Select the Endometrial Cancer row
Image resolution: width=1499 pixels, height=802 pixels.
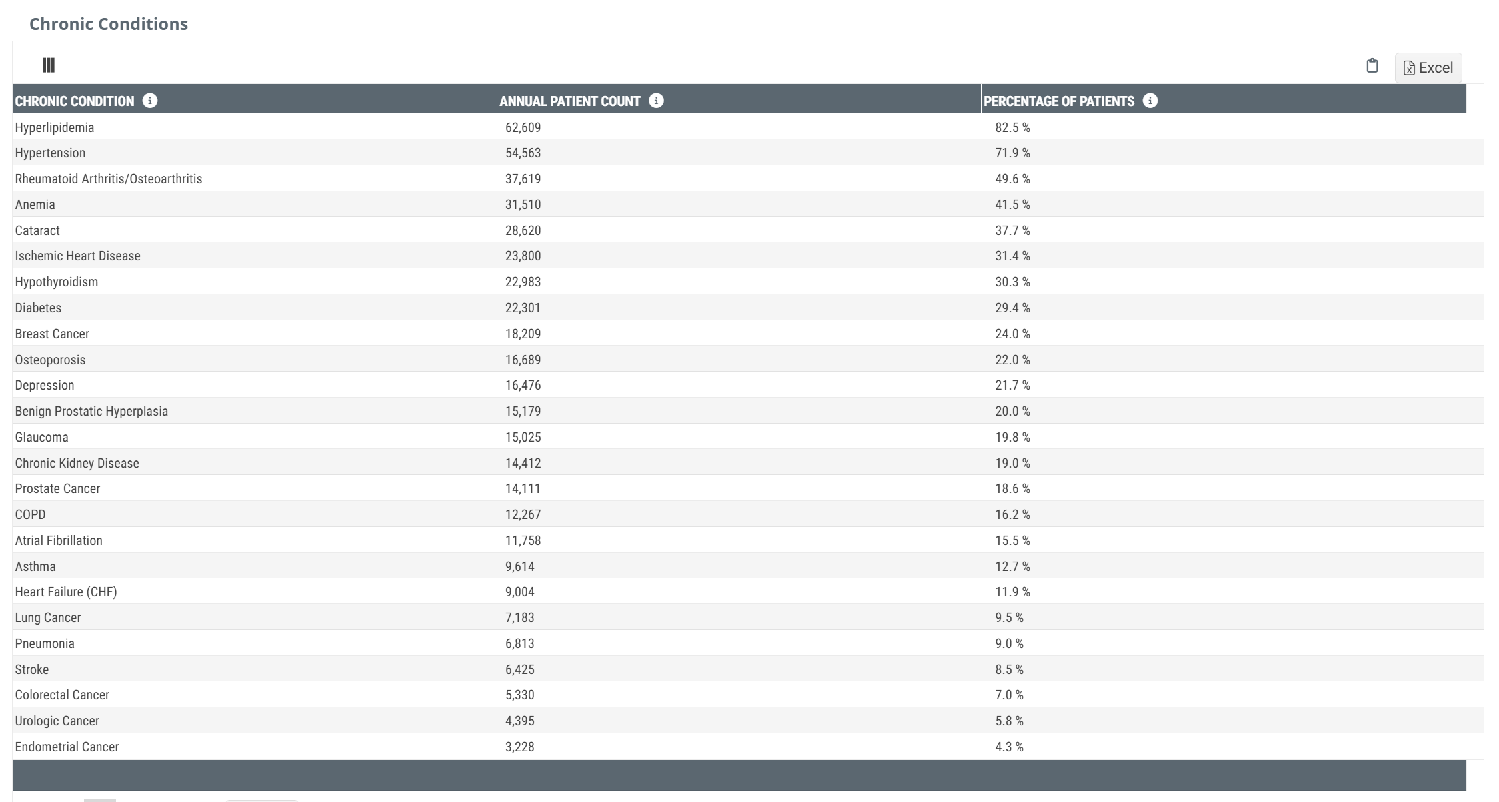click(x=67, y=747)
